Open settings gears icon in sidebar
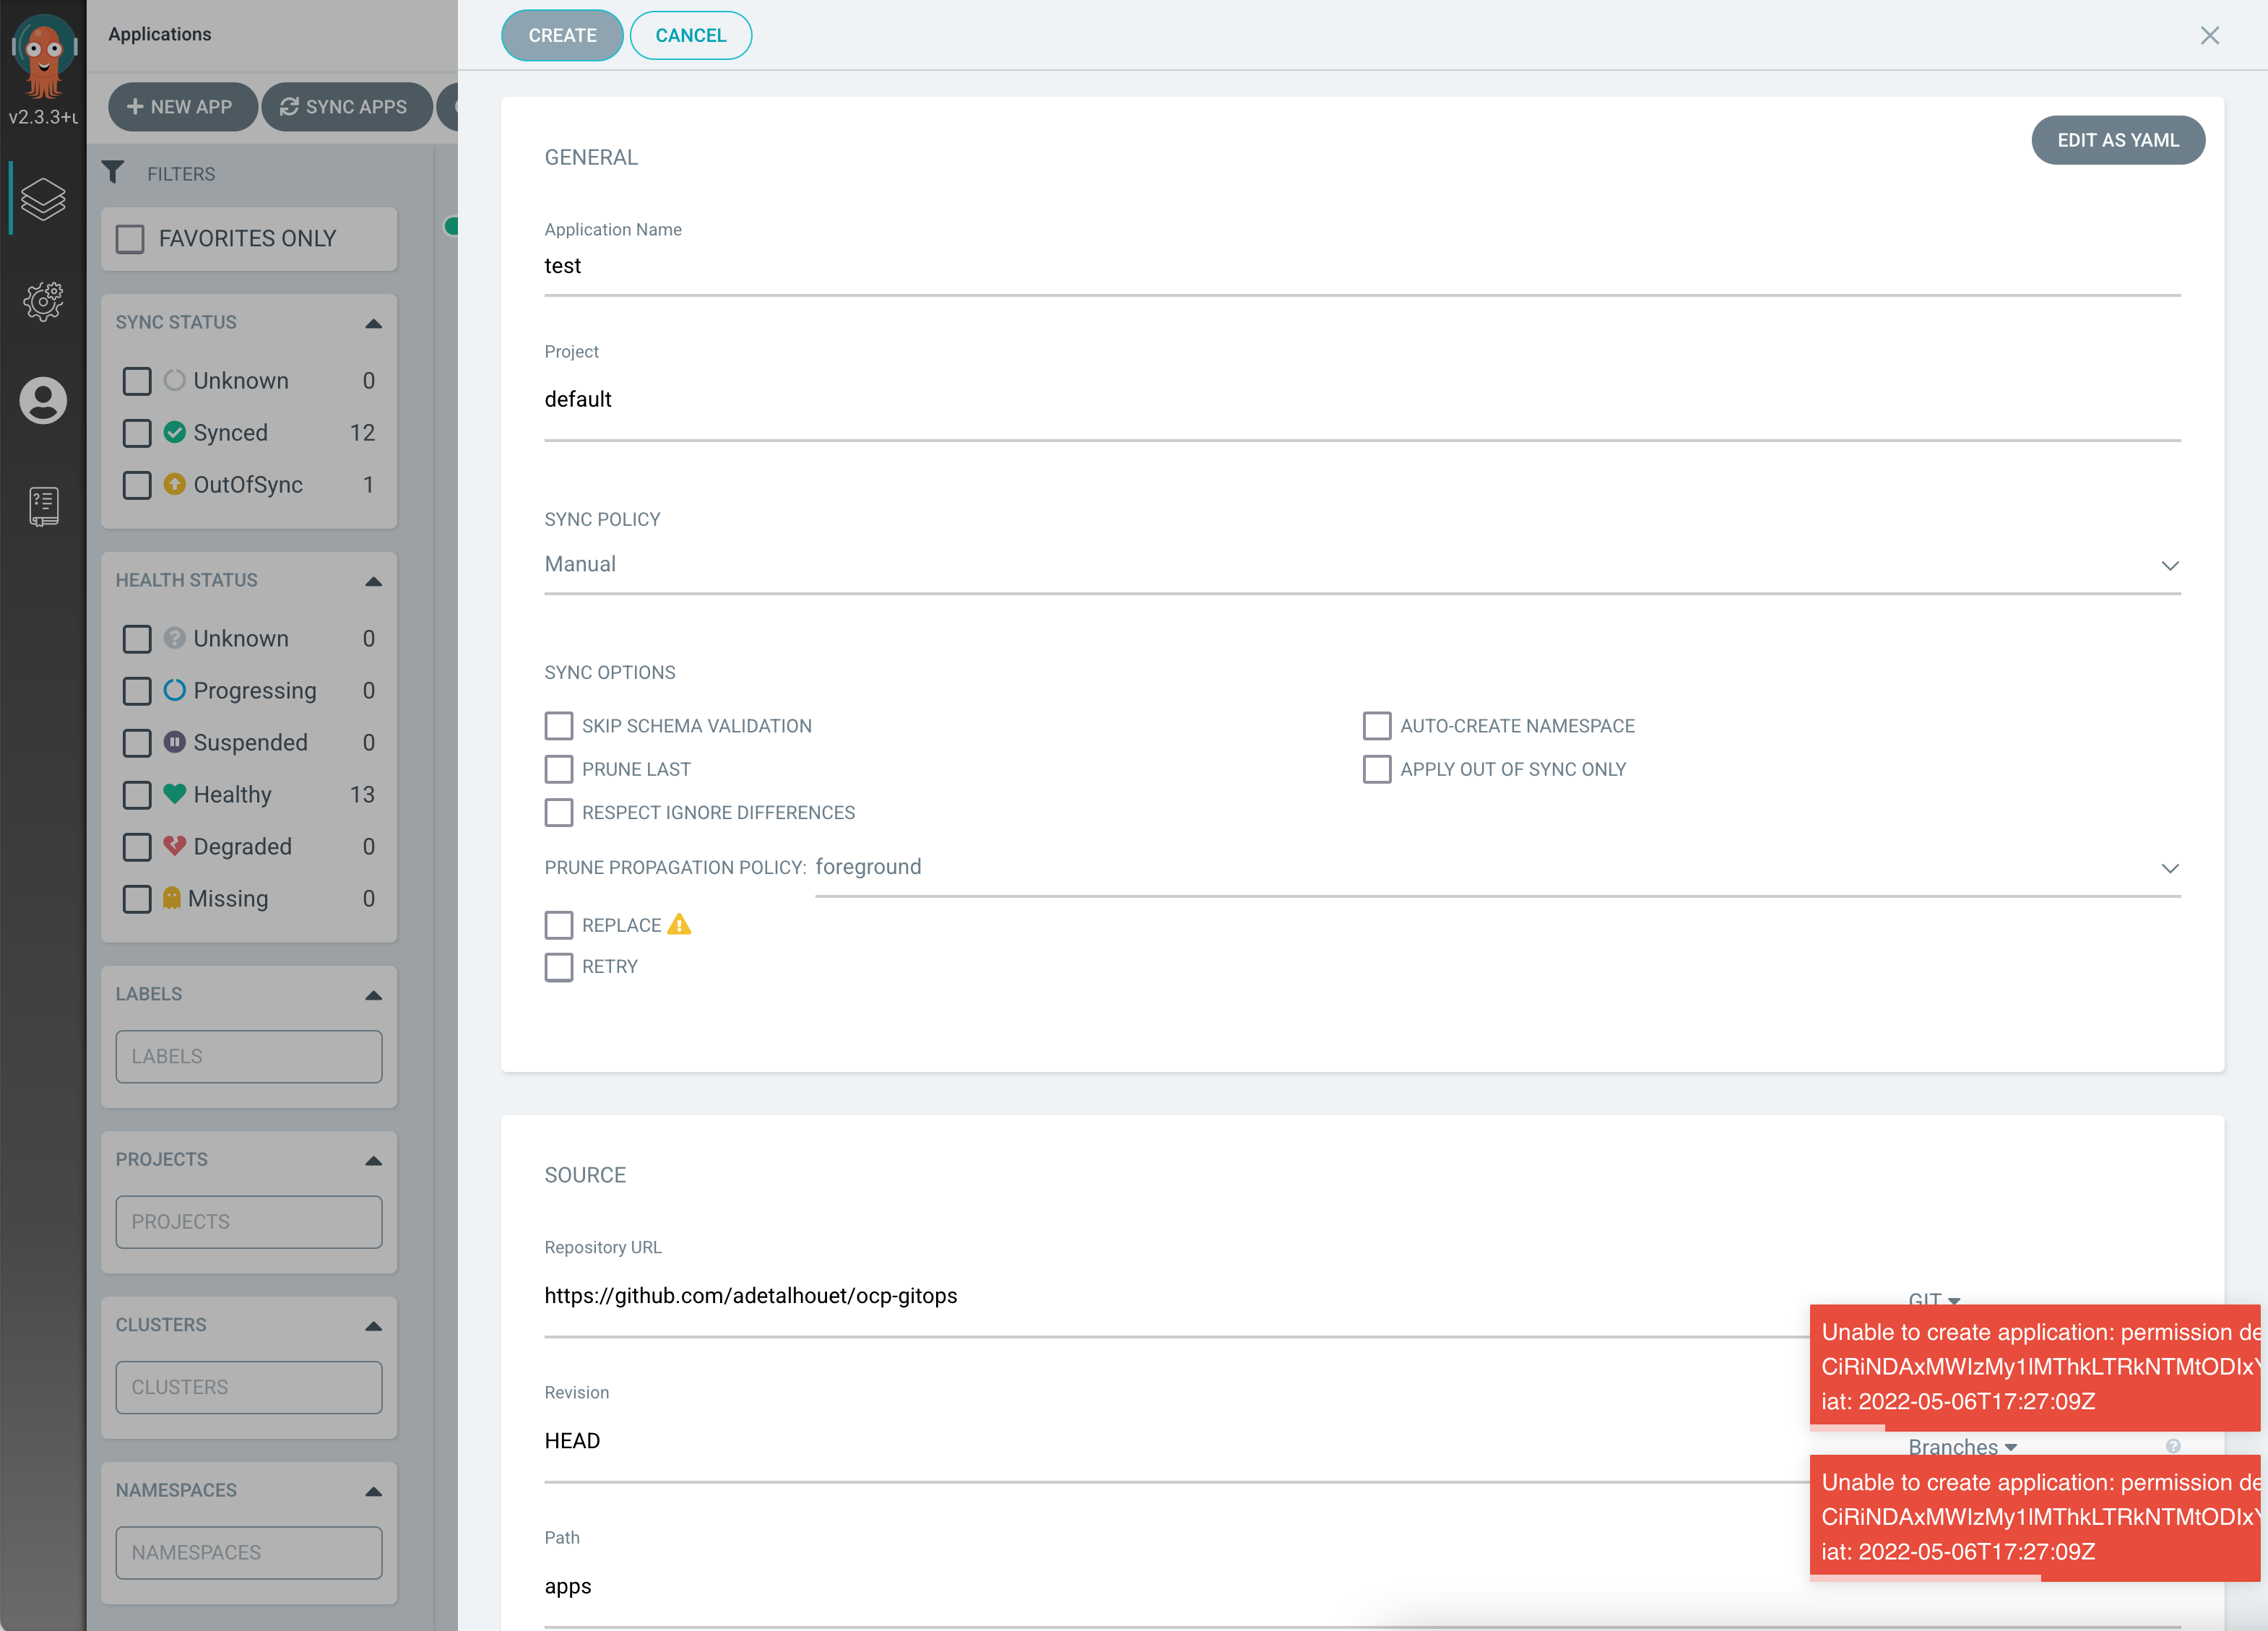 tap(43, 300)
